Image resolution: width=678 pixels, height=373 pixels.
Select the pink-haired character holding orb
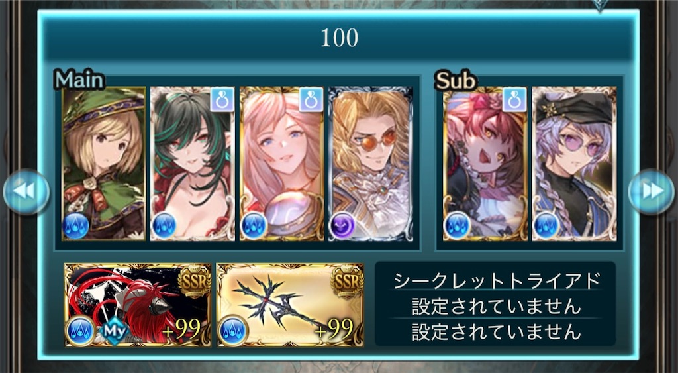281,164
